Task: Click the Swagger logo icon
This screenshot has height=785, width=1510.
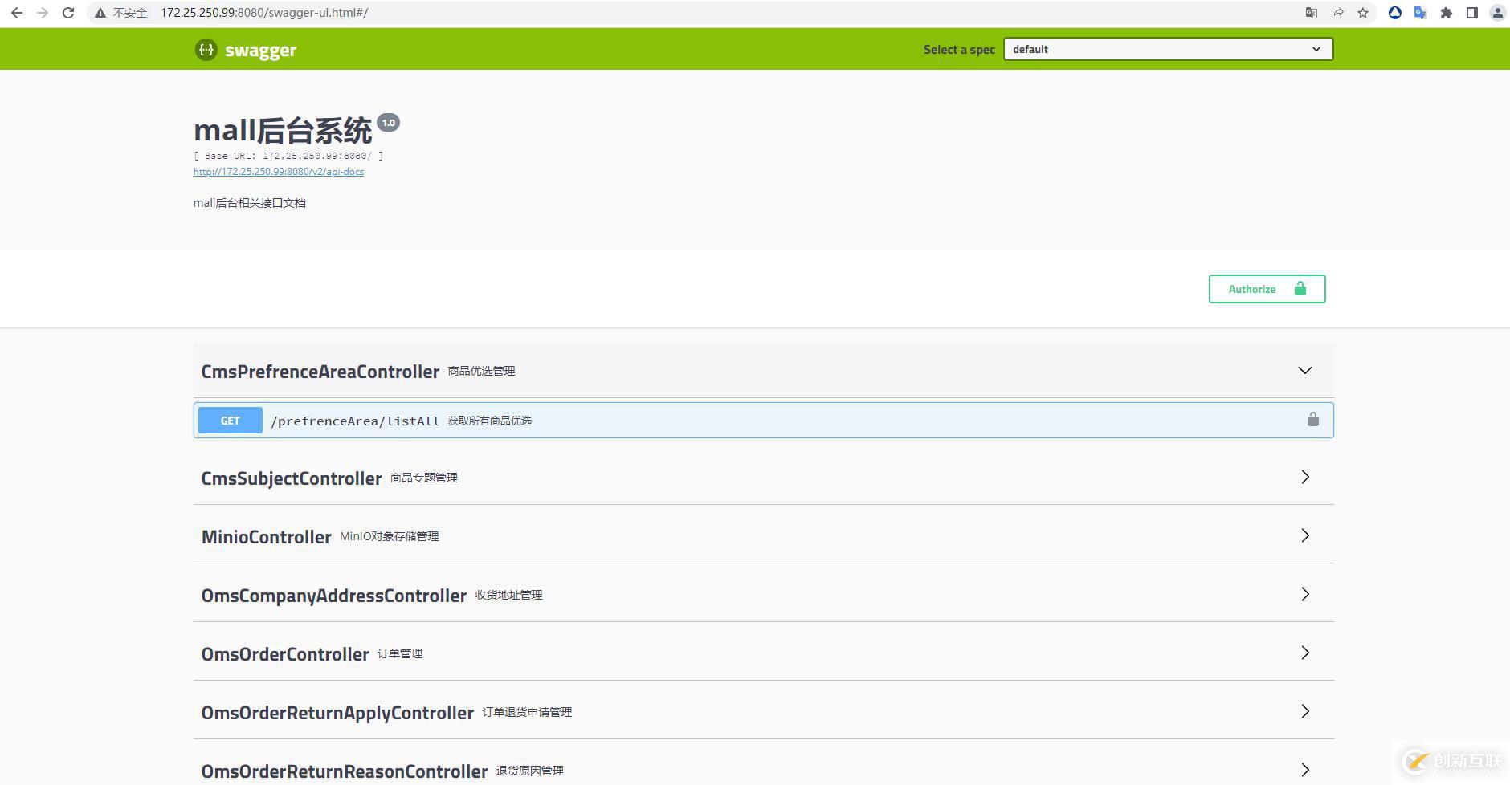Action: point(206,50)
